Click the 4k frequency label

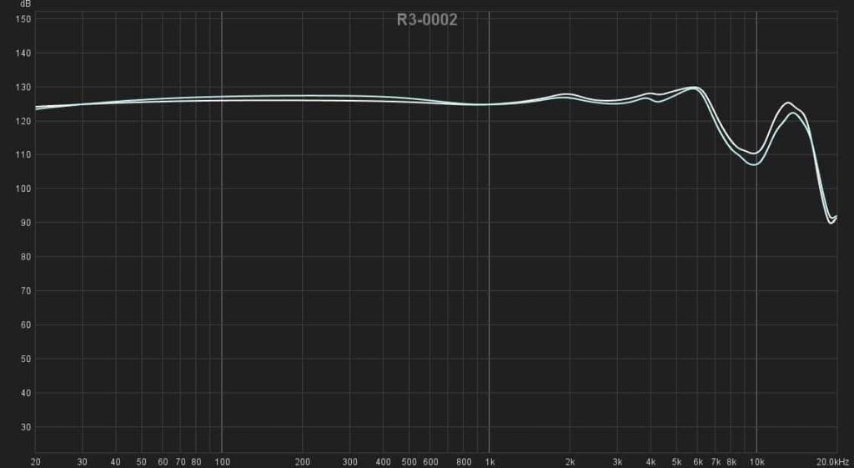(x=651, y=462)
